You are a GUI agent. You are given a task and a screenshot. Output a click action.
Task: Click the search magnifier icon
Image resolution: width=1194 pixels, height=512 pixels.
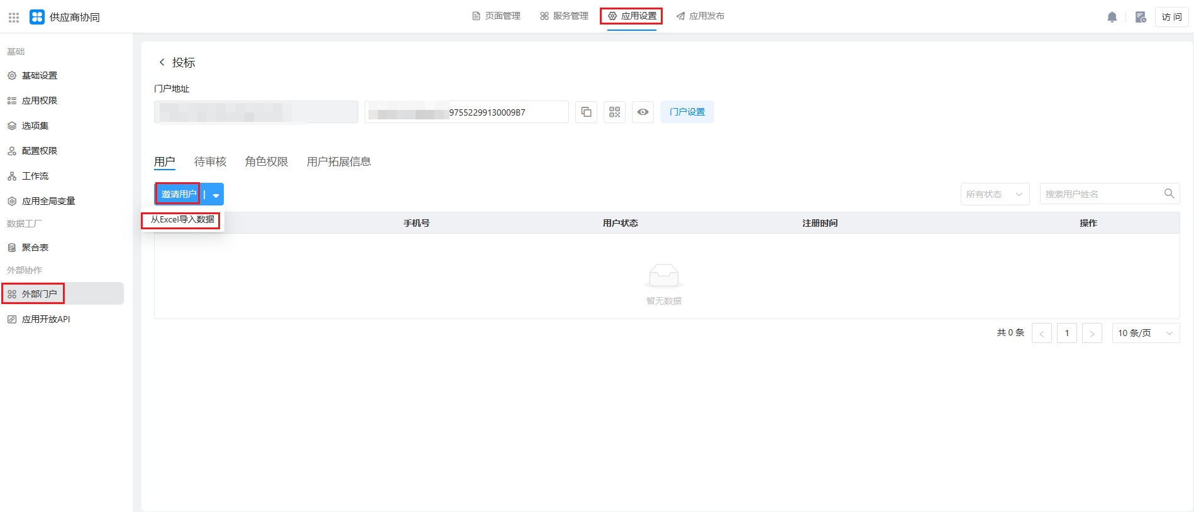(x=1169, y=193)
